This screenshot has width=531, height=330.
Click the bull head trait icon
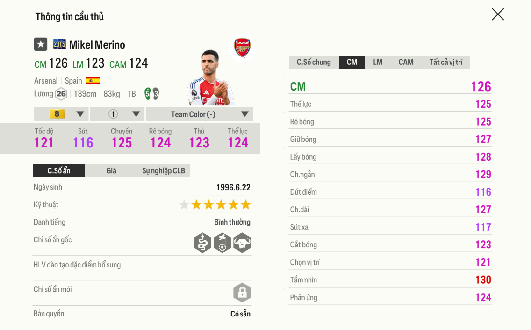[242, 243]
